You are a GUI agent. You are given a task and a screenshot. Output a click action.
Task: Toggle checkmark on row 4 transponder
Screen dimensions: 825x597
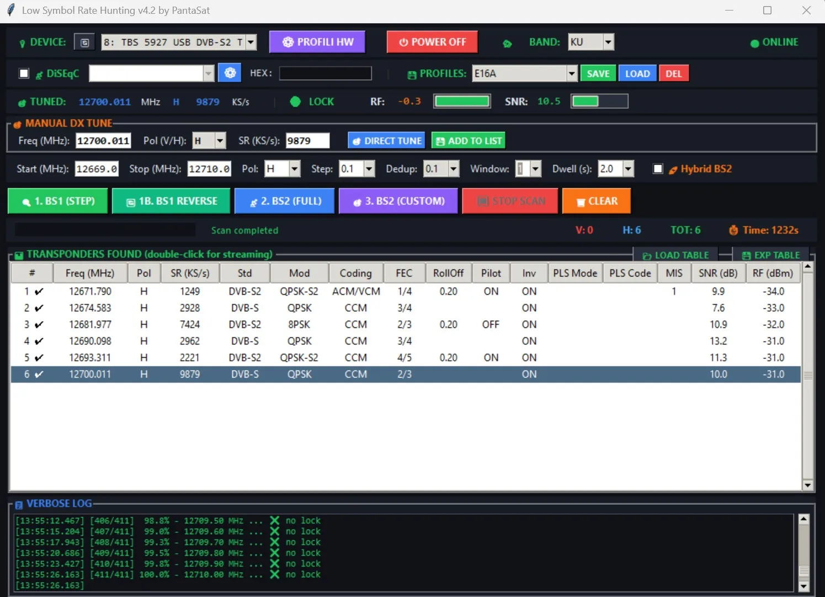[39, 341]
